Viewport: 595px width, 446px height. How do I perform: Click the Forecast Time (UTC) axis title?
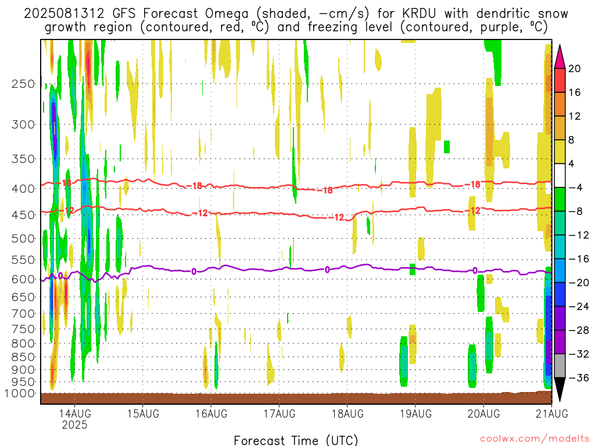tap(296, 440)
